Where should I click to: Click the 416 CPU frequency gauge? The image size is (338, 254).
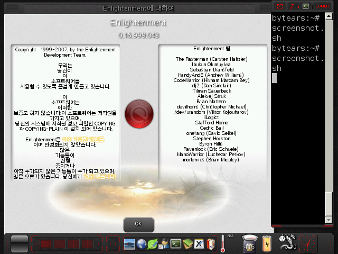click(249, 244)
